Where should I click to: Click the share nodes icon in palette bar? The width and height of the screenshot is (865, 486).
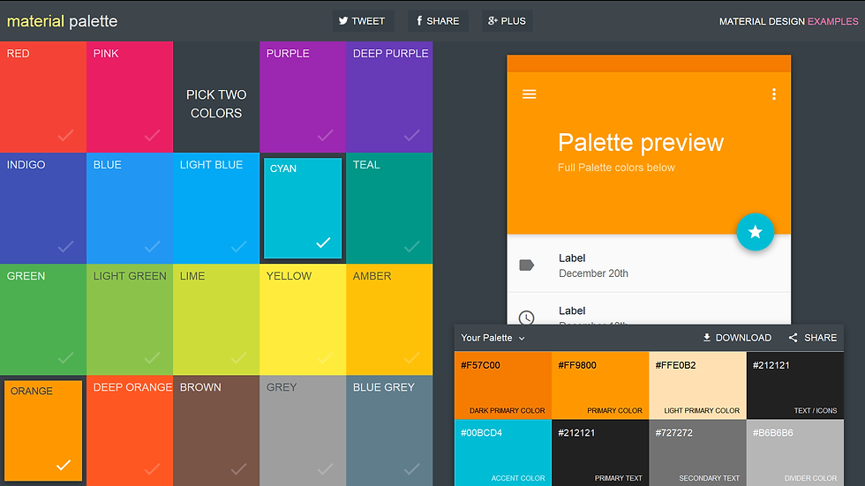[793, 338]
